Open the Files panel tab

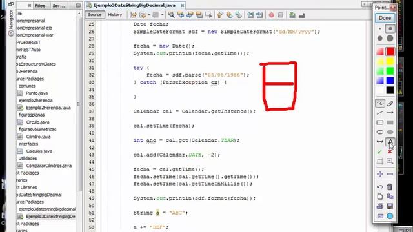40,6
